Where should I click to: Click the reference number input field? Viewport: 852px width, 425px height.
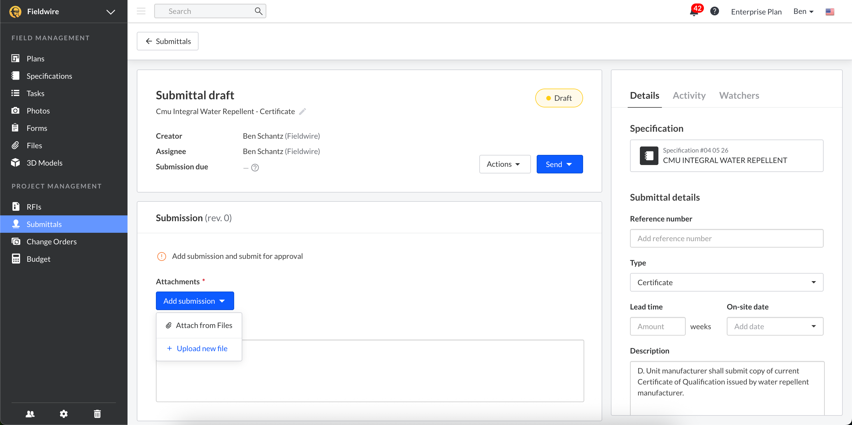pyautogui.click(x=726, y=238)
